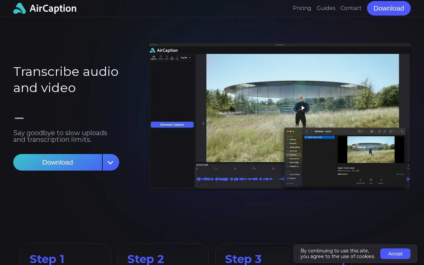The height and width of the screenshot is (265, 424).
Task: Play the Apple Event video
Action: pyautogui.click(x=303, y=108)
